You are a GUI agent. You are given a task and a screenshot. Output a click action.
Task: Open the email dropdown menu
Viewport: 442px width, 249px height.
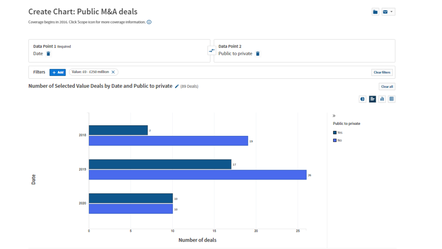pyautogui.click(x=388, y=12)
